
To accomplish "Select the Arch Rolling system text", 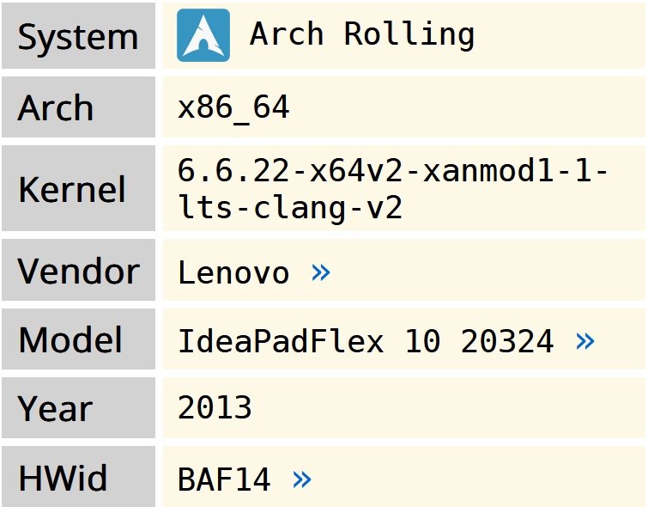I will coord(362,34).
